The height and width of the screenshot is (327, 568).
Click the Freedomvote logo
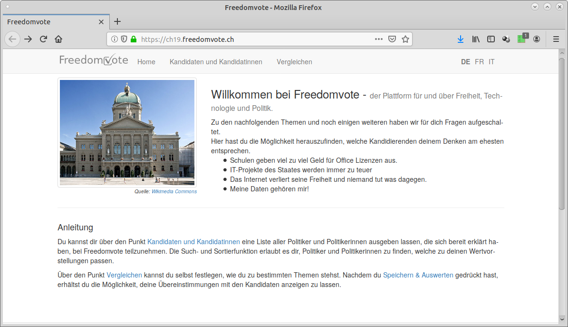[x=94, y=60]
